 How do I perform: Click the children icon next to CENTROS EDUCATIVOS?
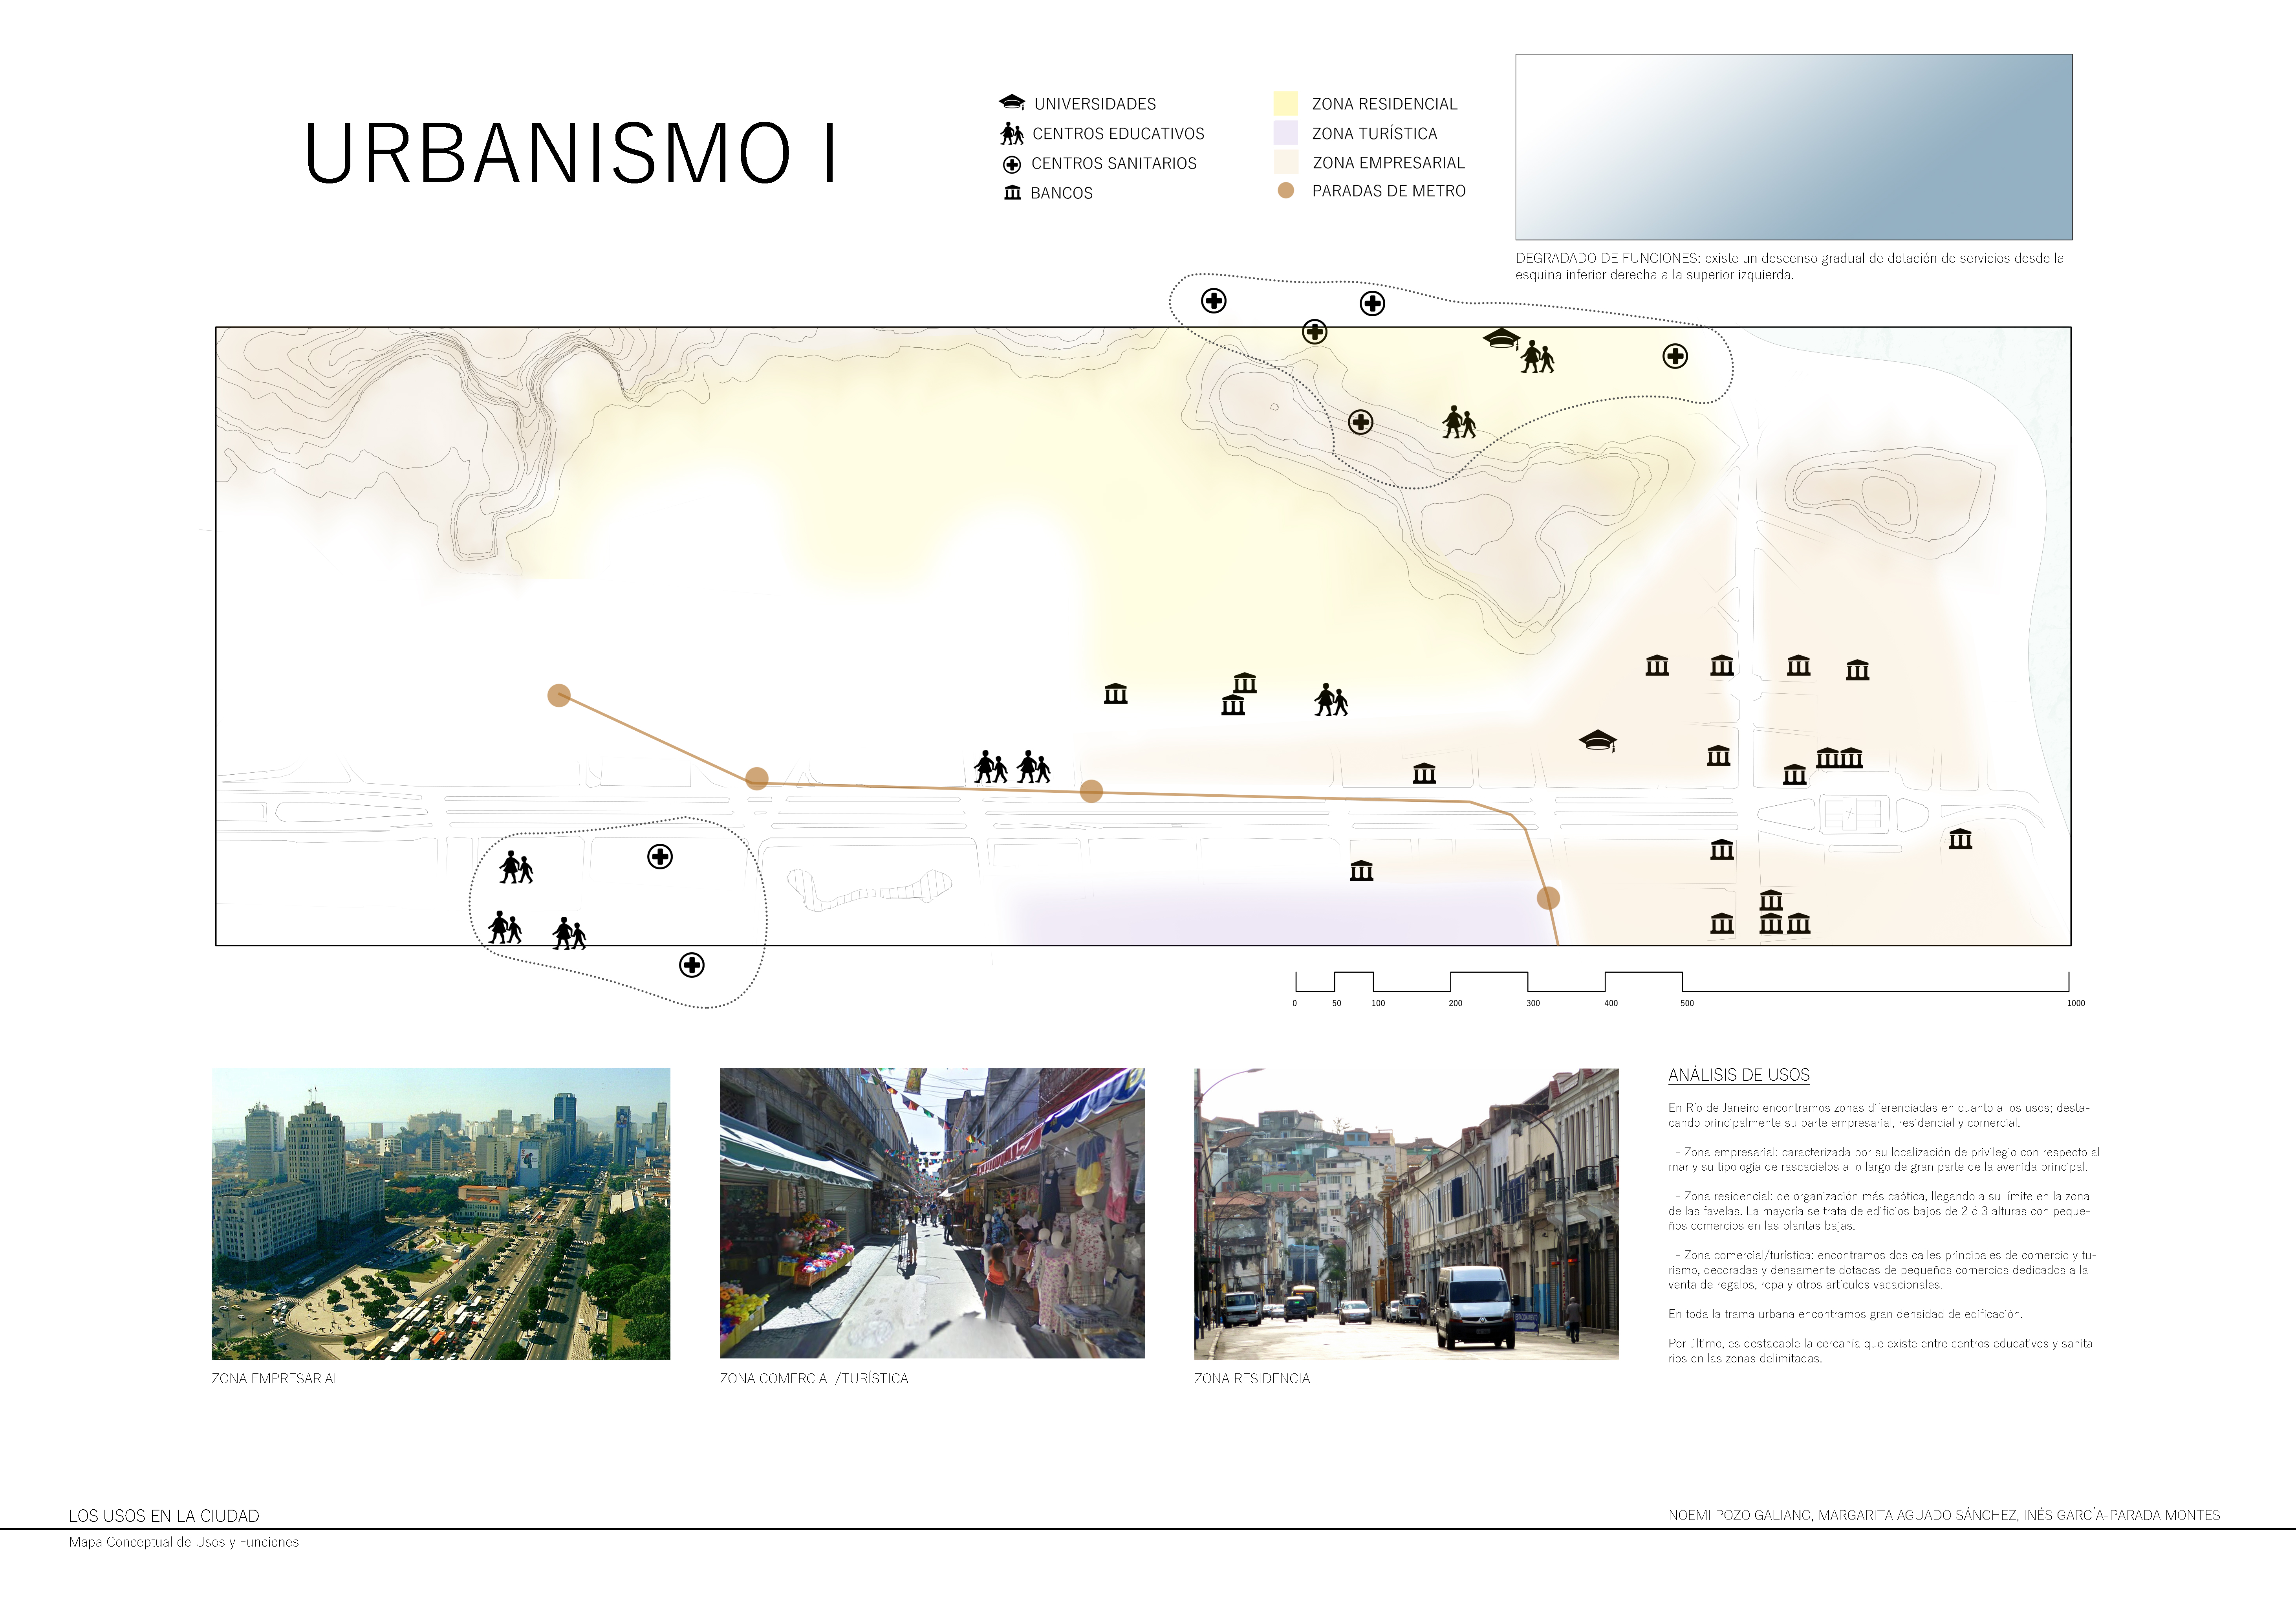tap(1012, 133)
